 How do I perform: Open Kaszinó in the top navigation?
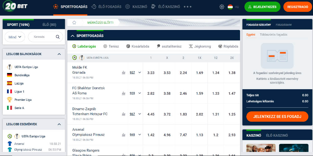(x=136, y=7)
